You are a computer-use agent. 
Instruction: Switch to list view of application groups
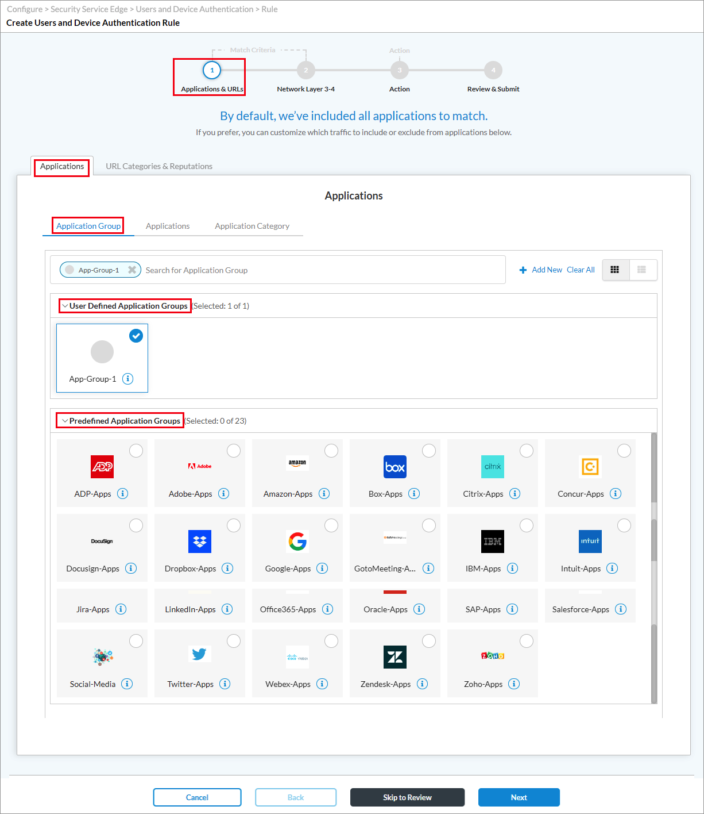coord(643,270)
